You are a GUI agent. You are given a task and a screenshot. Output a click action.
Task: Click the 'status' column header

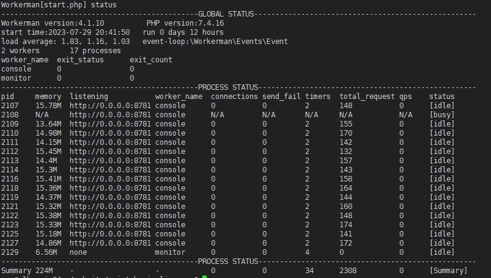(442, 97)
